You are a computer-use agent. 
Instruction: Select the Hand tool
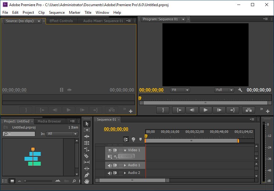(x=87, y=182)
